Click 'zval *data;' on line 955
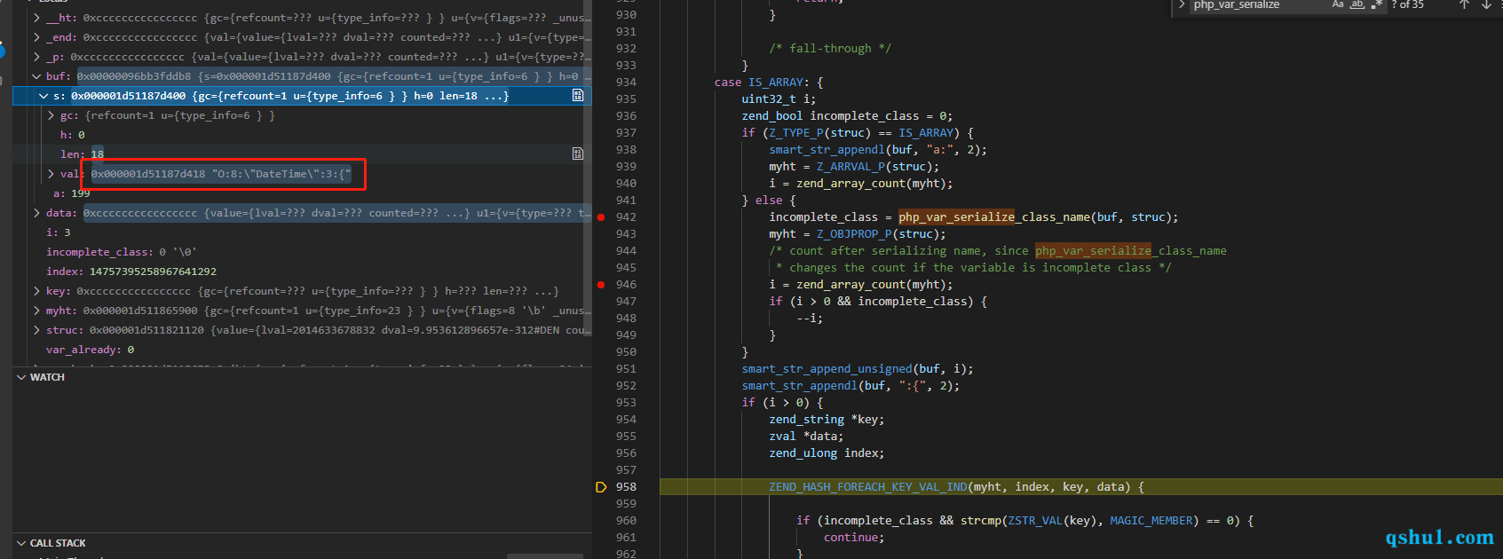 point(806,437)
